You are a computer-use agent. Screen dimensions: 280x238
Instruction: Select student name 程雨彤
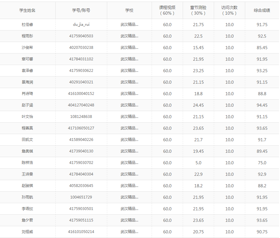point(27,36)
